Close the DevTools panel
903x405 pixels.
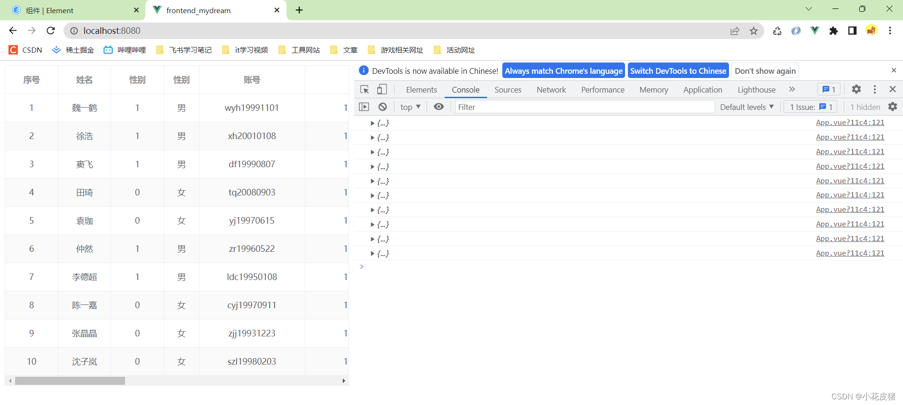click(x=893, y=89)
